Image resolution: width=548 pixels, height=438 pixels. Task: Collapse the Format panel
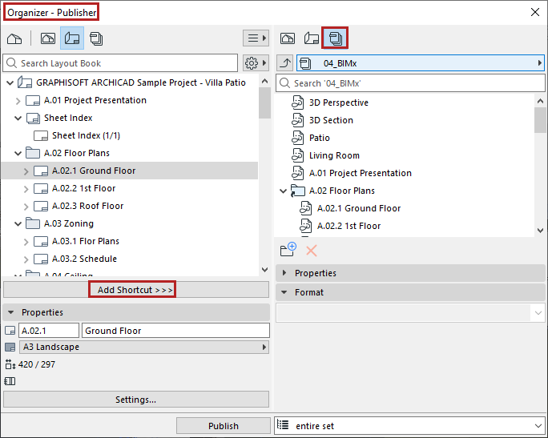[284, 292]
